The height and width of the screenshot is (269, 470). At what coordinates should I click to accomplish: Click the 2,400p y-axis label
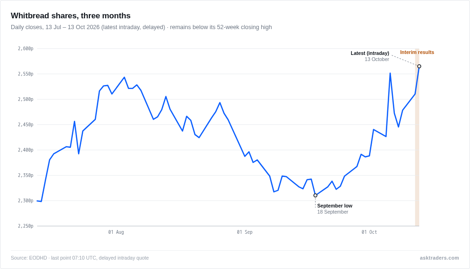(x=25, y=150)
